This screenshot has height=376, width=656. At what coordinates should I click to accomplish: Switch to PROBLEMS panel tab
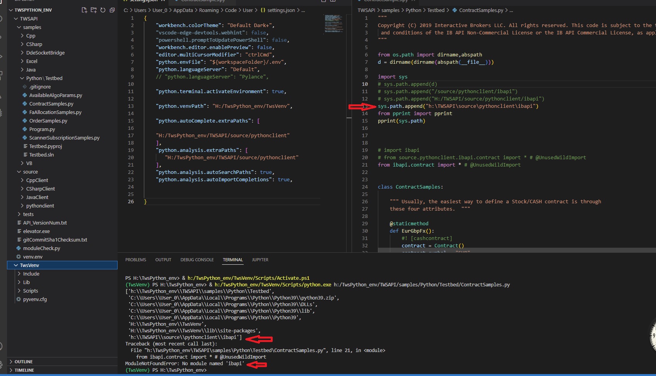[136, 260]
